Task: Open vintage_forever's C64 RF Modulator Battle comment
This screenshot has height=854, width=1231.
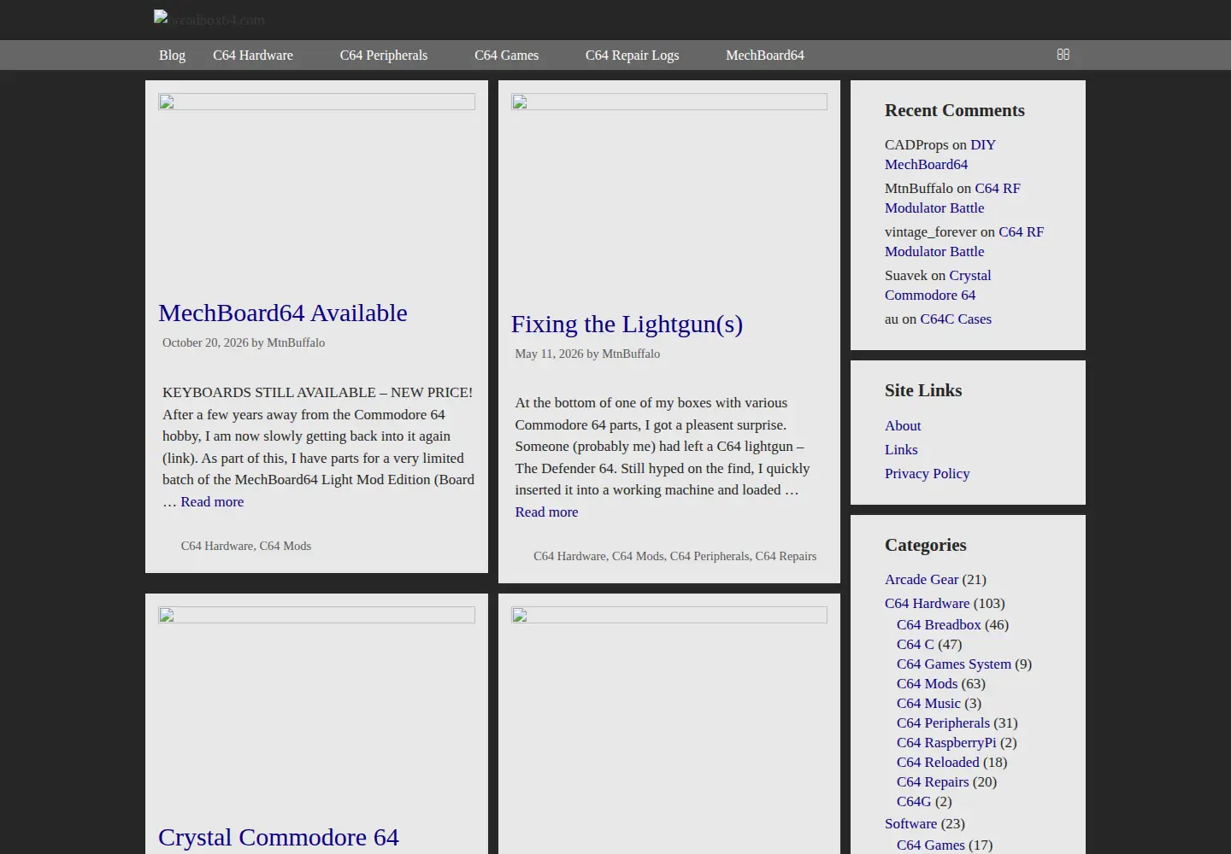Action: point(964,242)
